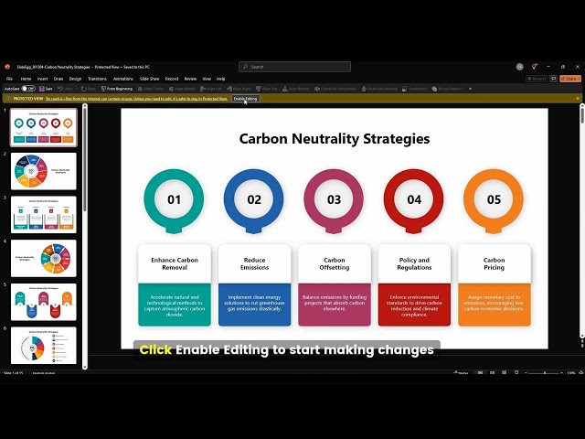
Task: Switch to the Review tab
Action: coord(190,79)
